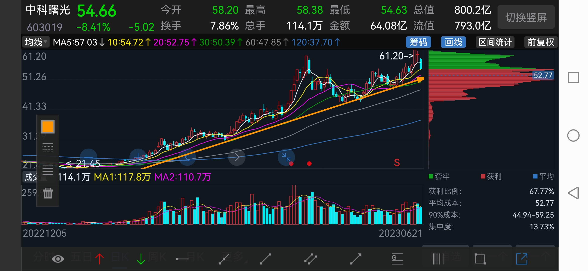Tap the 获利 red legend item
The width and height of the screenshot is (588, 271).
491,176
